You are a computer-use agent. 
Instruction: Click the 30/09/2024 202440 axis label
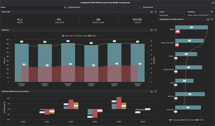(x=138, y=85)
